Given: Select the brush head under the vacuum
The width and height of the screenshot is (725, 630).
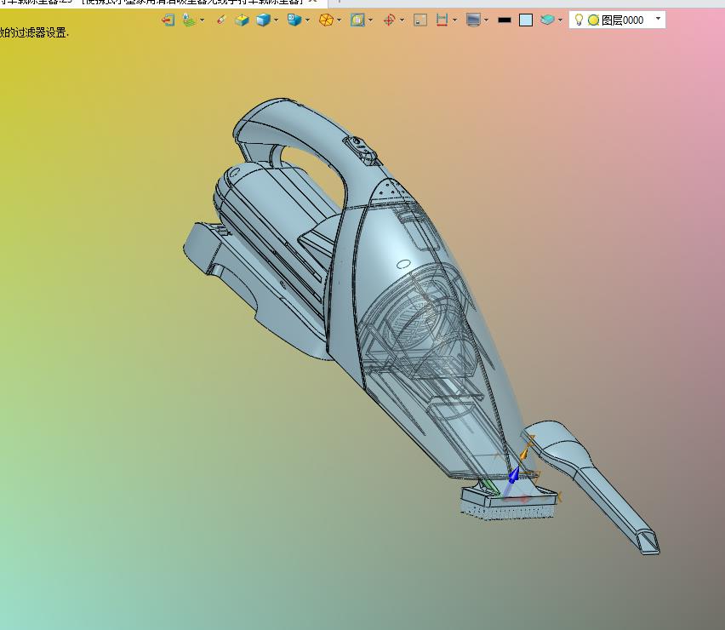Looking at the screenshot, I should pos(510,502).
